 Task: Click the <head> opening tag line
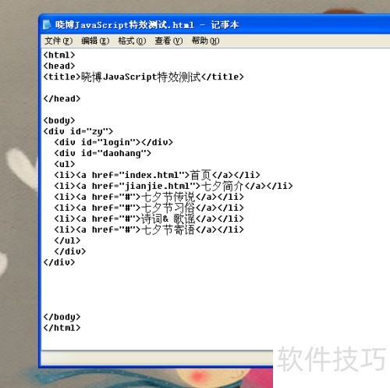click(59, 66)
